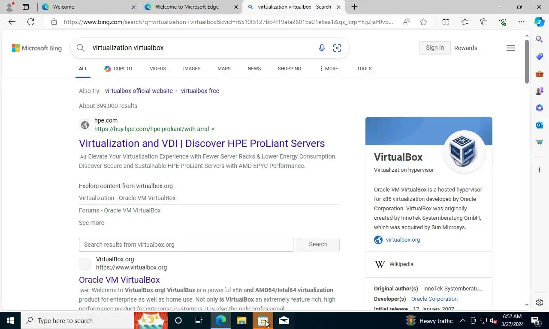Select the MAPS search tab
549x329 pixels.
pos(224,69)
